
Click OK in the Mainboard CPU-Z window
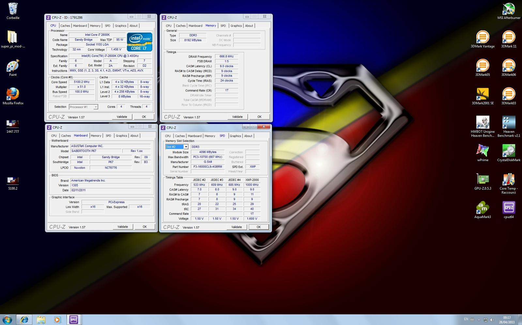coord(145,226)
